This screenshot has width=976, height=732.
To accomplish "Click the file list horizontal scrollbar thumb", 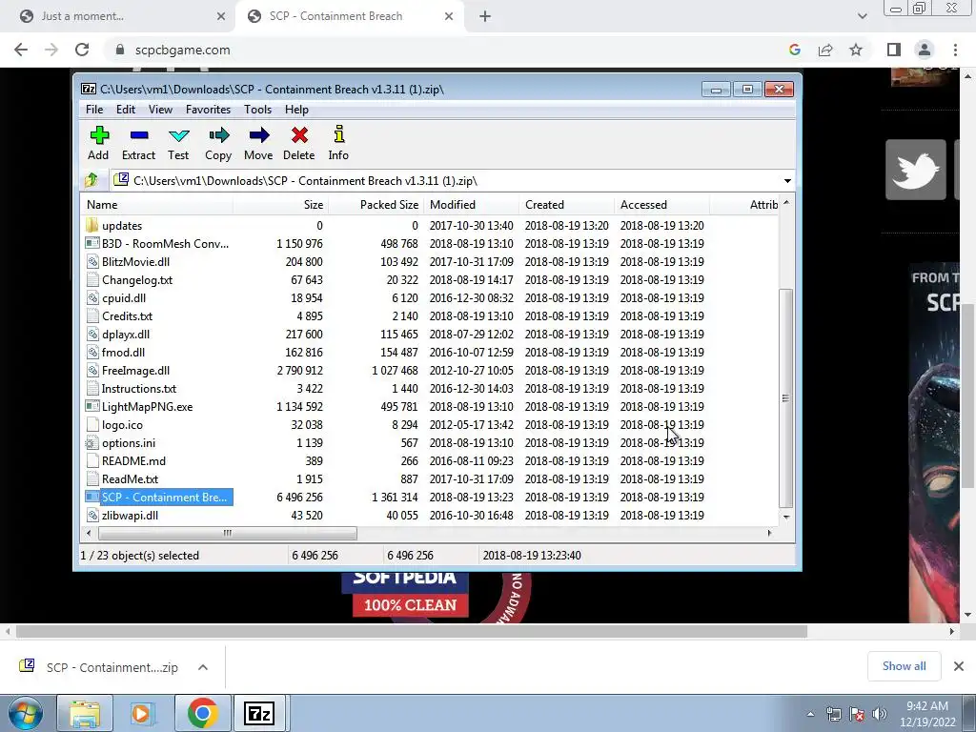I will [227, 533].
